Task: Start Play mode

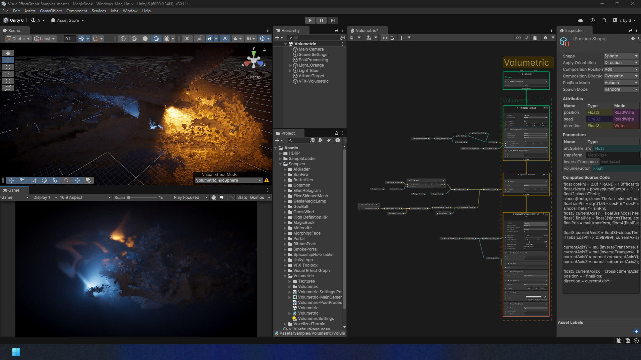Action: click(310, 20)
